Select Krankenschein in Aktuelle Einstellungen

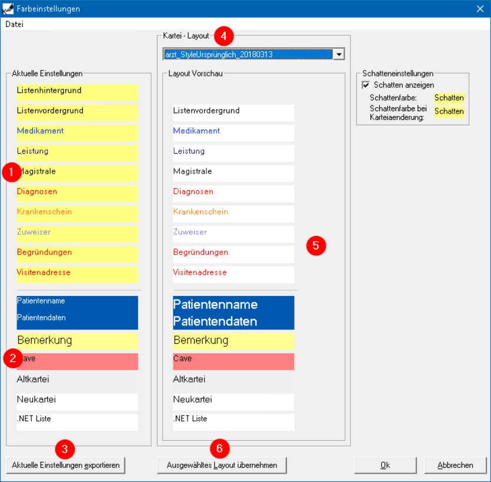[x=78, y=214]
